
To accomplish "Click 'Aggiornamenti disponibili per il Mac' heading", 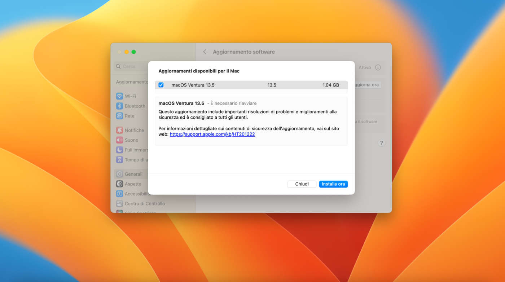I will (199, 71).
